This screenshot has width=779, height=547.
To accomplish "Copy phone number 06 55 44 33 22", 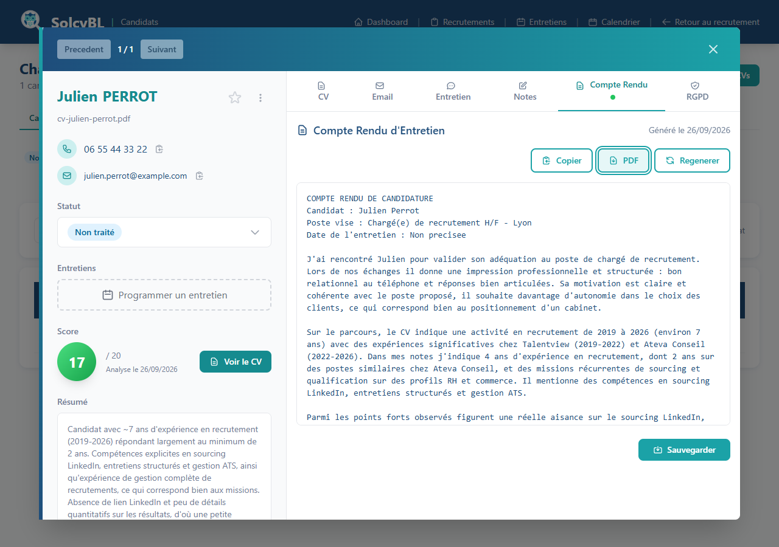I will coord(159,149).
